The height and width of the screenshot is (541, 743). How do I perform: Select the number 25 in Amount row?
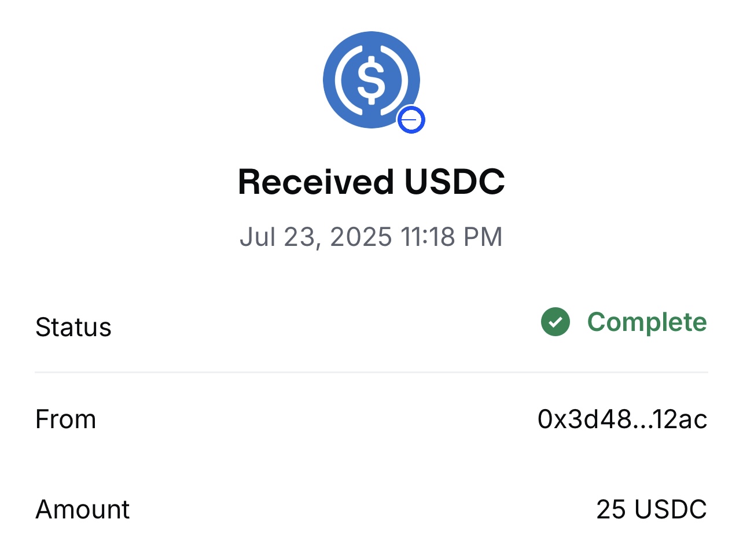coord(611,510)
